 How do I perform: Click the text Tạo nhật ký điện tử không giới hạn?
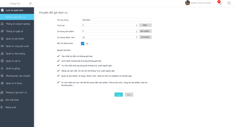pyautogui.click(x=77, y=56)
